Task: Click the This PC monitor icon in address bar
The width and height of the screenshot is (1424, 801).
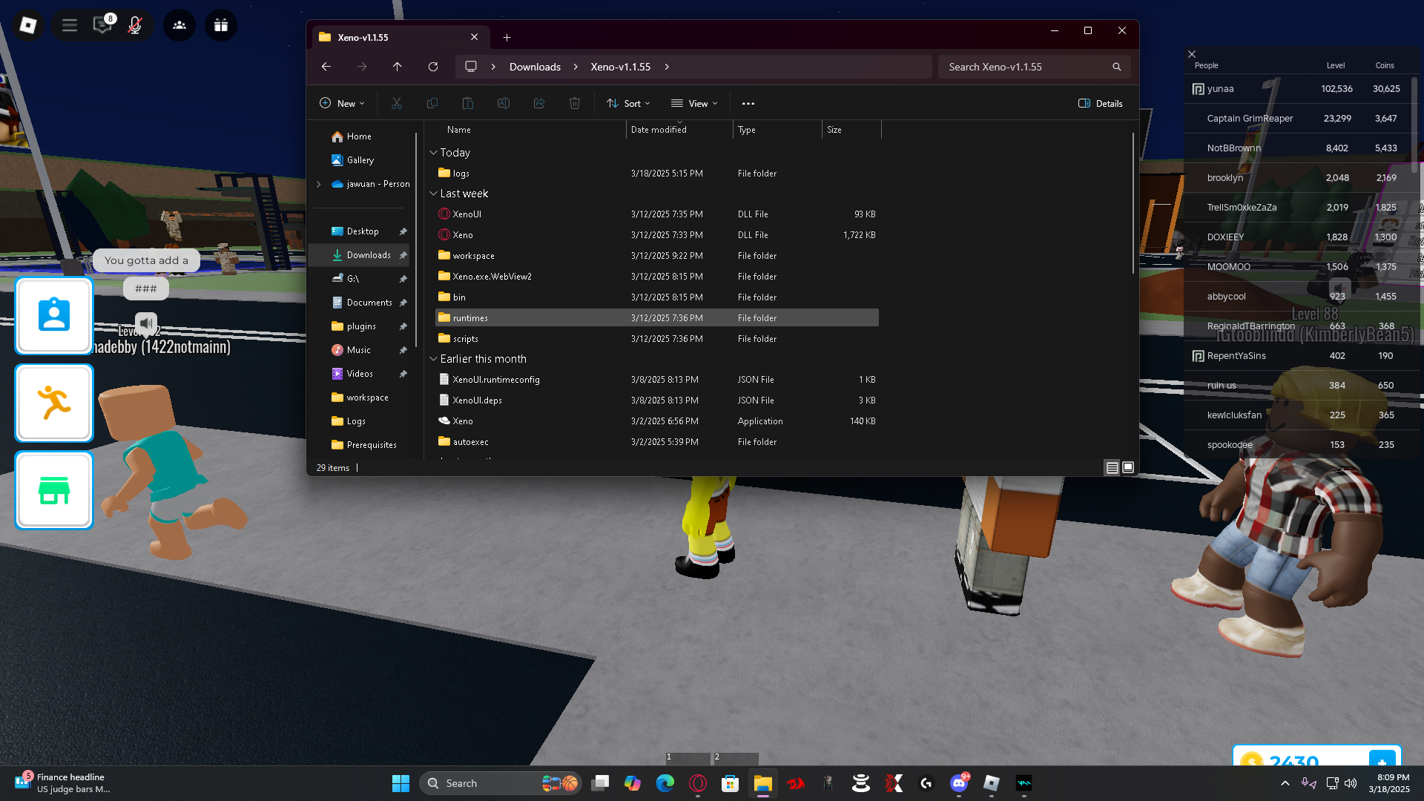Action: point(471,67)
